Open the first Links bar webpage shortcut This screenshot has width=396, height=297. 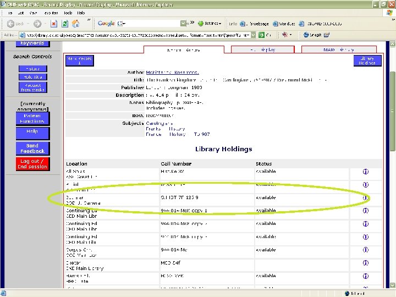(x=243, y=24)
